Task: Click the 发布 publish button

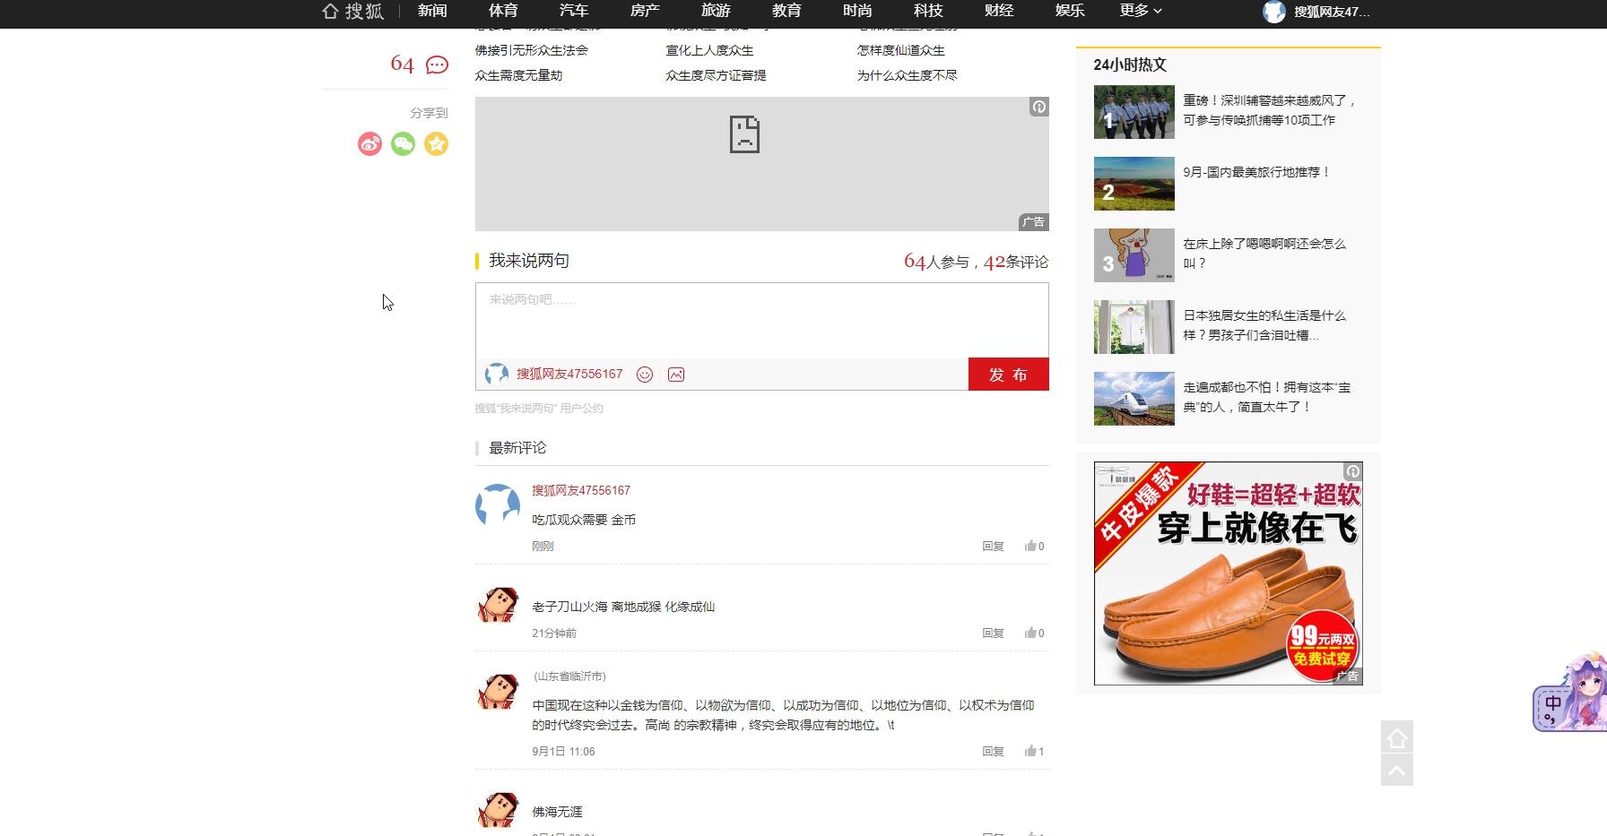Action: [1008, 375]
